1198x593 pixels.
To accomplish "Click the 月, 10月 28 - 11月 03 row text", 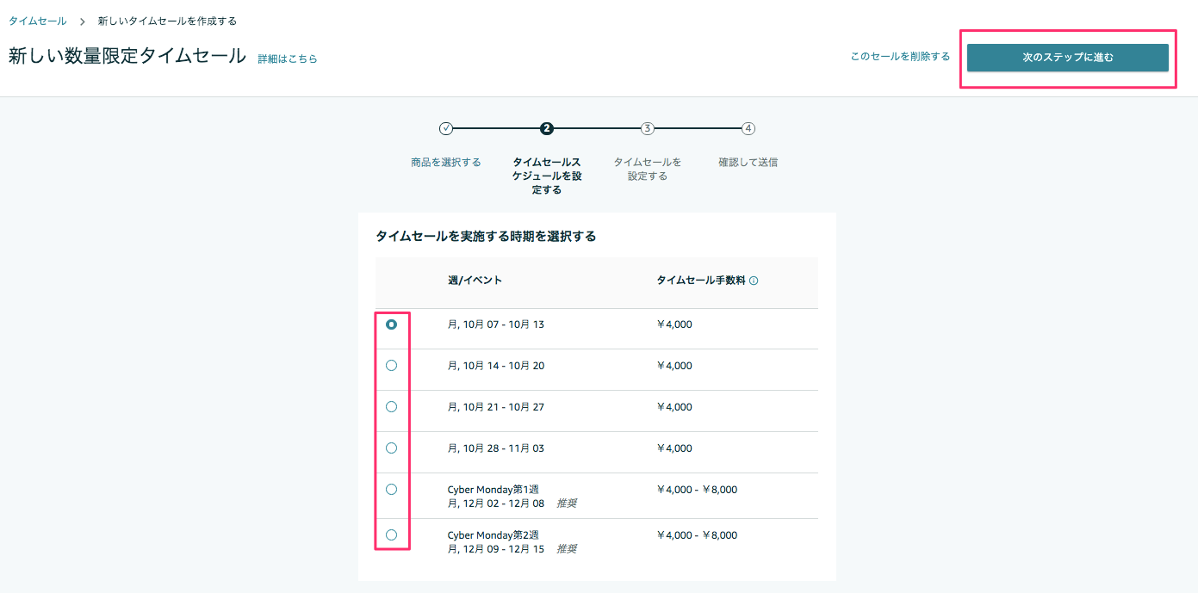I will [x=496, y=448].
